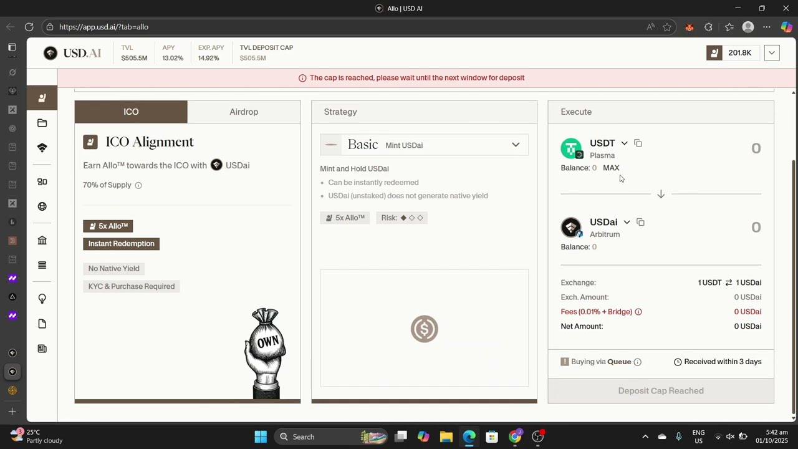Open the Windows Start menu
The height and width of the screenshot is (449, 798).
click(261, 437)
